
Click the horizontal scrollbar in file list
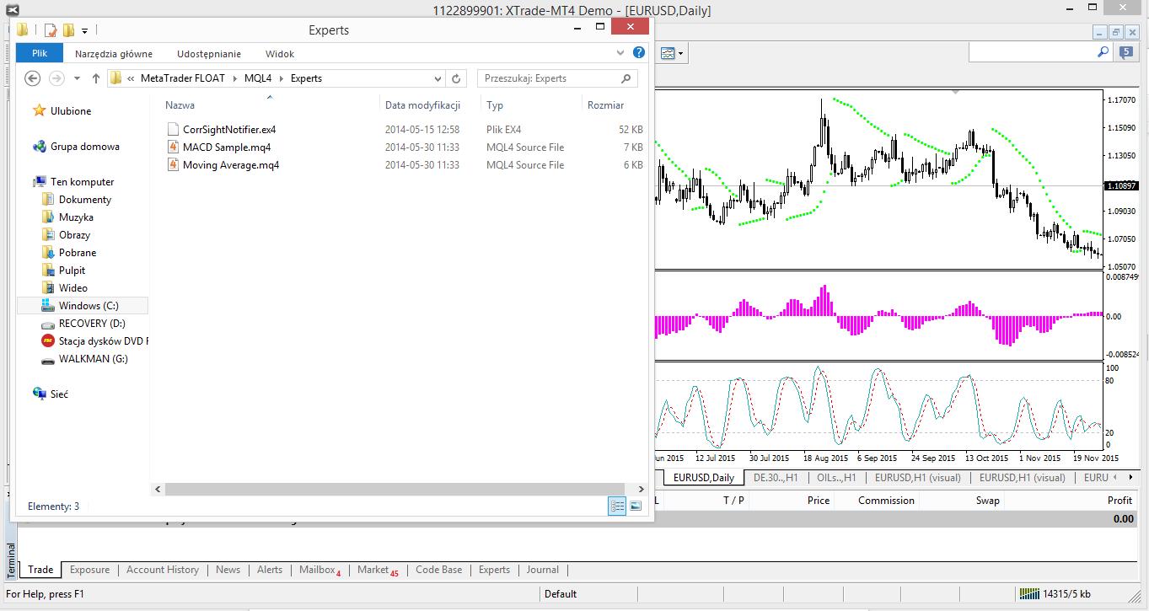point(388,489)
